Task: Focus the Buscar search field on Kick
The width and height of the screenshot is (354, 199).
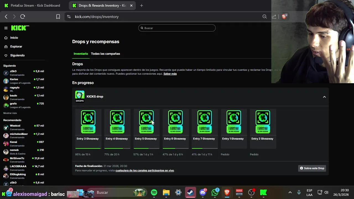Action: point(177,28)
